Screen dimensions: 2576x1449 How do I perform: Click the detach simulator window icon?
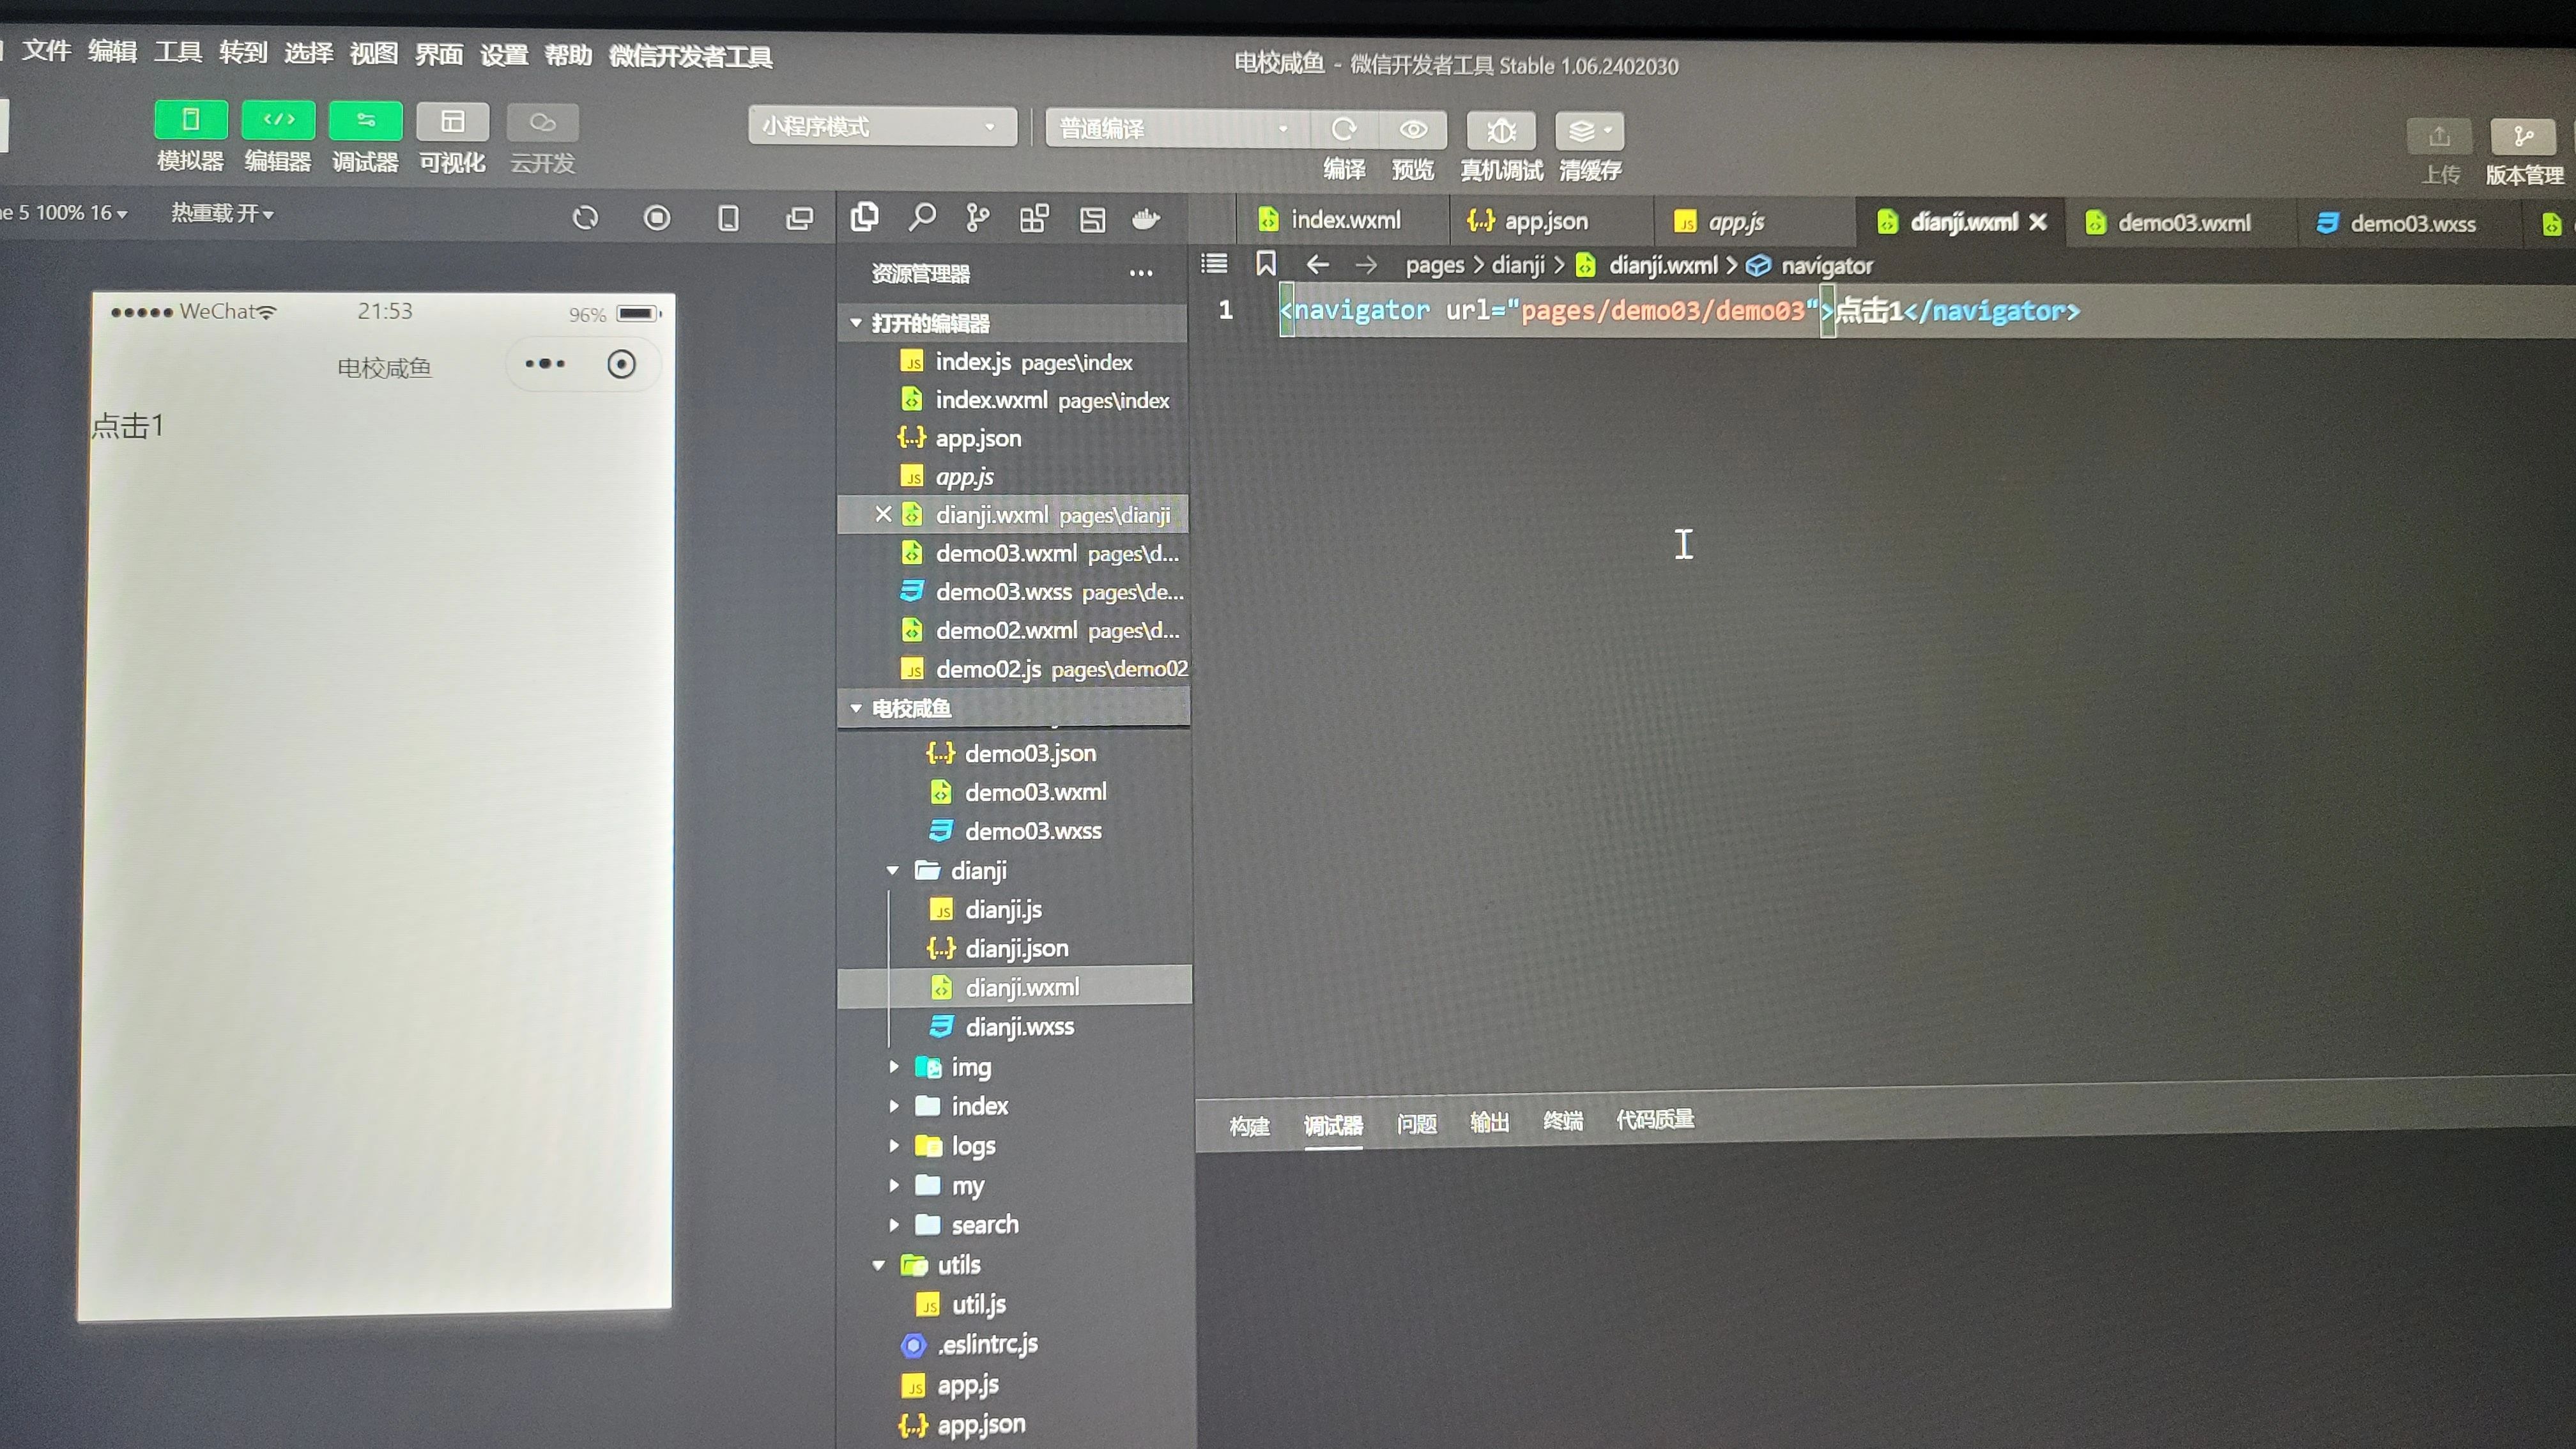pos(799,218)
